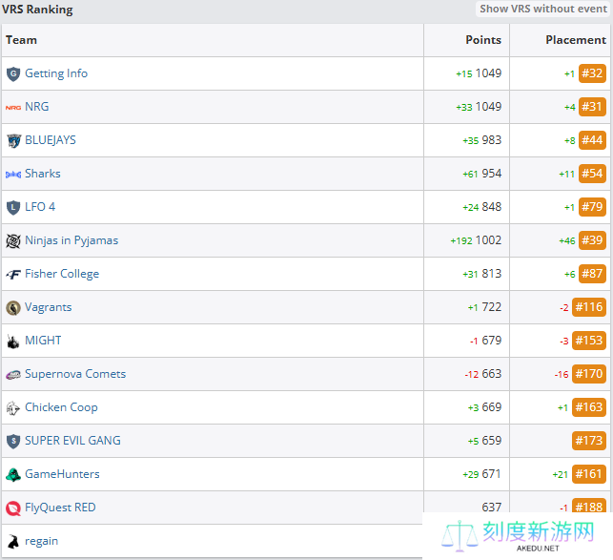
Task: Click the BLUEJAYS team logo
Action: [x=13, y=140]
